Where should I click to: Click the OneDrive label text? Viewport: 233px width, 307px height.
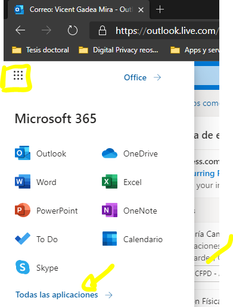pyautogui.click(x=141, y=153)
